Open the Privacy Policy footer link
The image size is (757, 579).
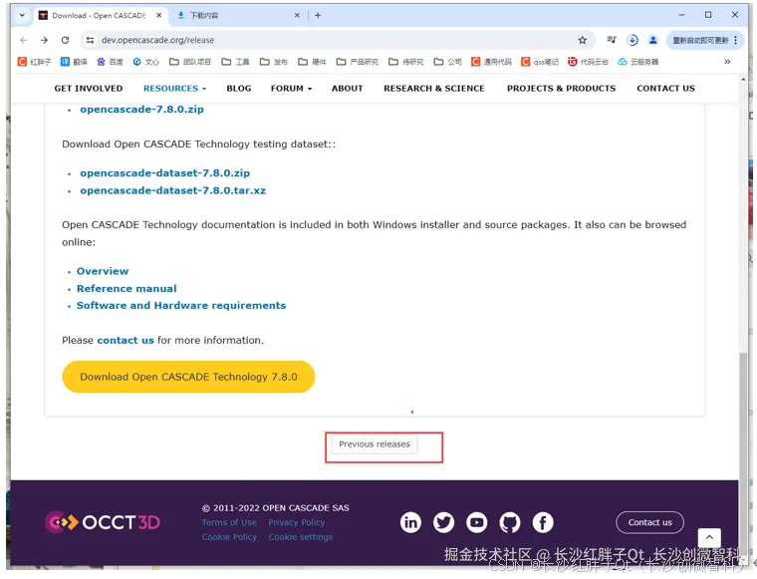click(x=297, y=522)
